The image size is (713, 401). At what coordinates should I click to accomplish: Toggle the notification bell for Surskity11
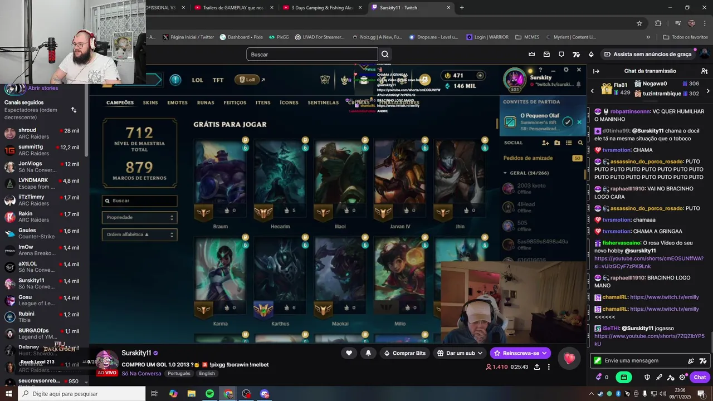pos(368,353)
